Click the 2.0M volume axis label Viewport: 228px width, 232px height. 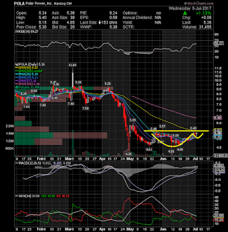click(10, 126)
